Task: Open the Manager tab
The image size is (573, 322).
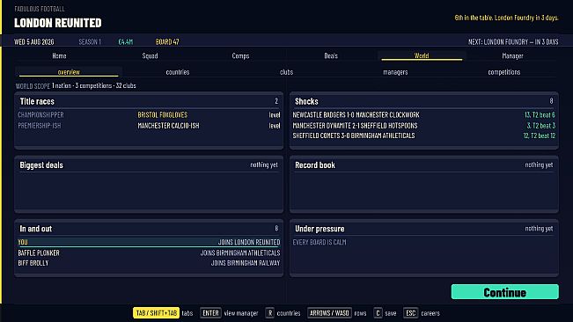Action: point(512,55)
